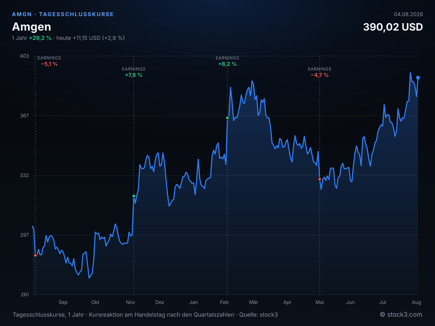Click the Apr month label
The image size is (435, 326).
pos(287,302)
